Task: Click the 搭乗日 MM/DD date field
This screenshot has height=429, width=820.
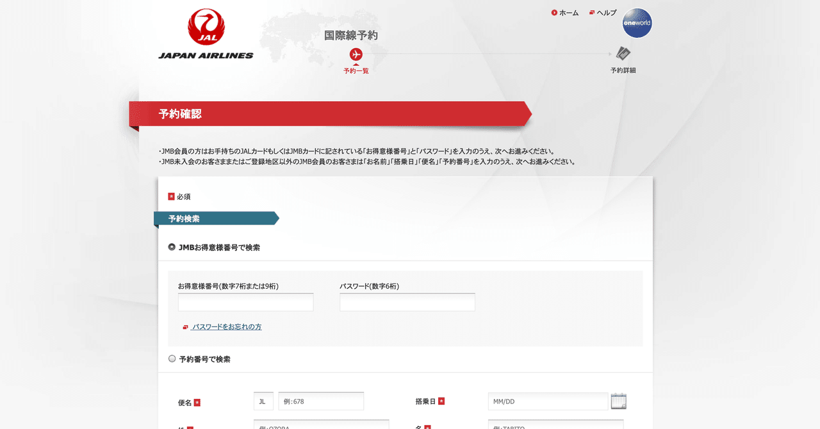Action: click(548, 401)
